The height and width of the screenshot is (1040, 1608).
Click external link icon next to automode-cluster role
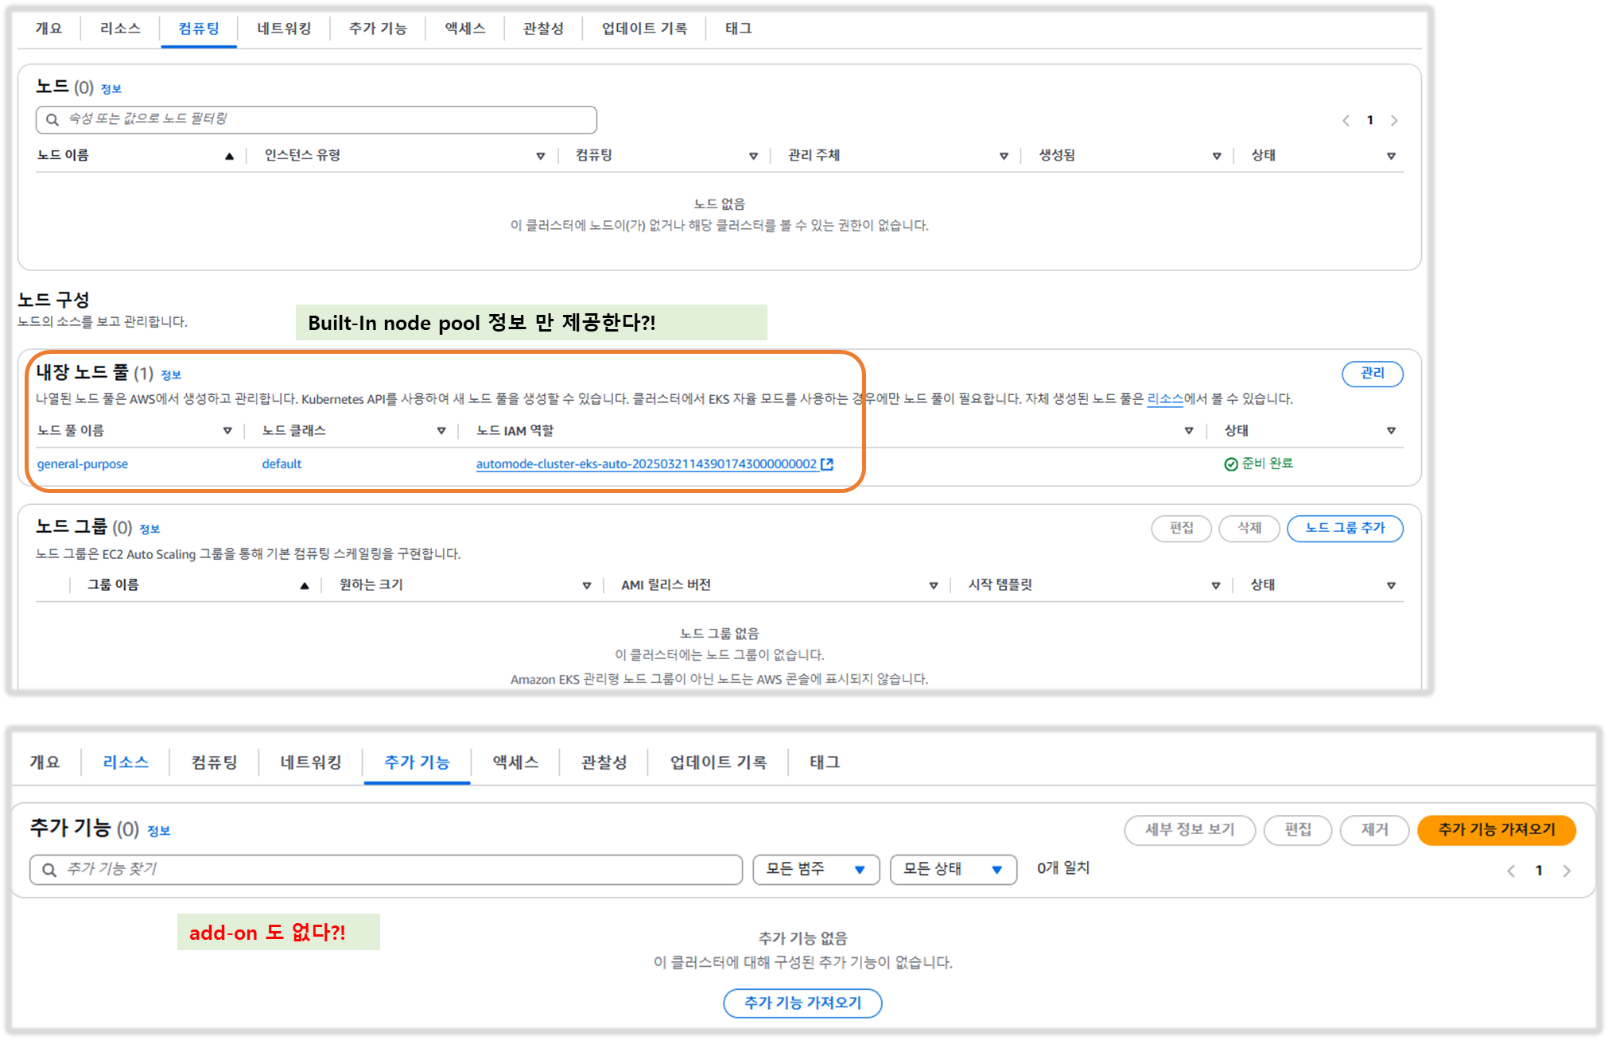(x=827, y=464)
